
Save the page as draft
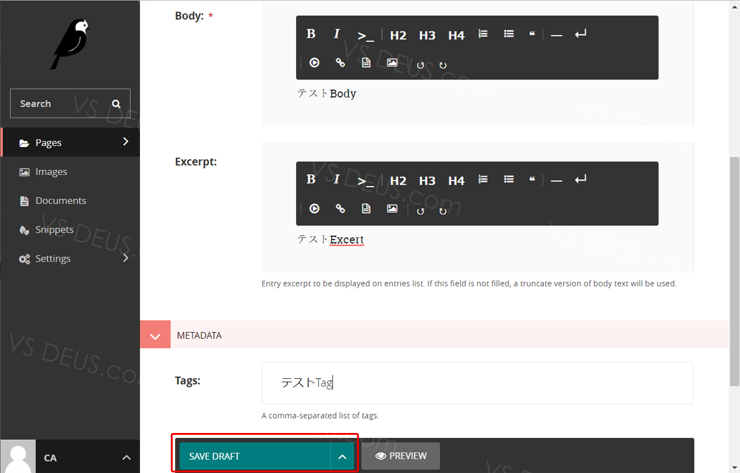pyautogui.click(x=255, y=456)
